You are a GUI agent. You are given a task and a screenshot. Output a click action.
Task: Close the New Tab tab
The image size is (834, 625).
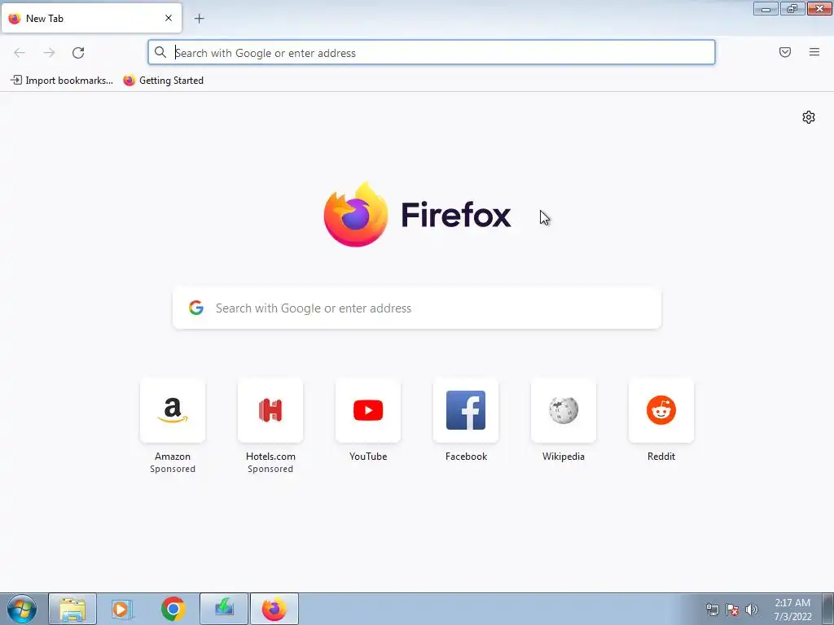click(x=169, y=18)
